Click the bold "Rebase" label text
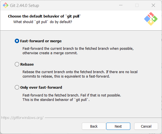162x134 pixels. (x=27, y=64)
